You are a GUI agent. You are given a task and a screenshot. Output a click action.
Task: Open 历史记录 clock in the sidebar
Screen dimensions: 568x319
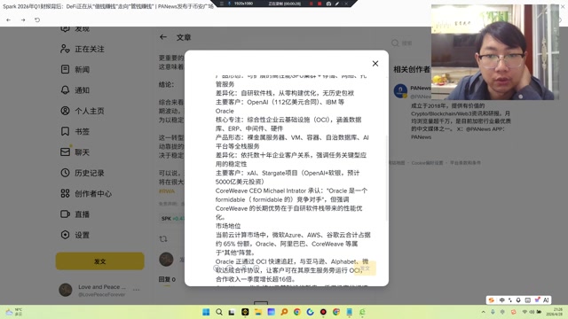[83, 173]
